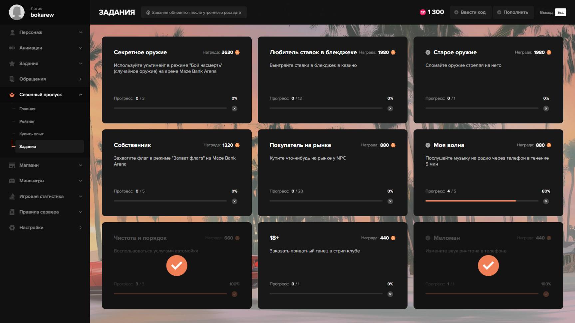This screenshot has width=575, height=323.
Task: Click the Сезонный пропуск orange icon
Action: tap(12, 95)
